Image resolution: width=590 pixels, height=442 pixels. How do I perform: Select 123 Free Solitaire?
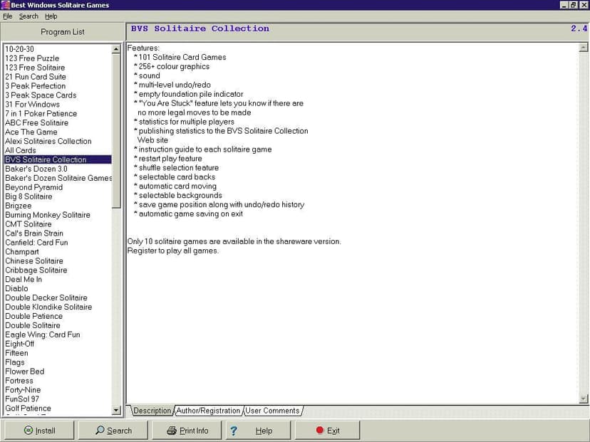point(58,68)
